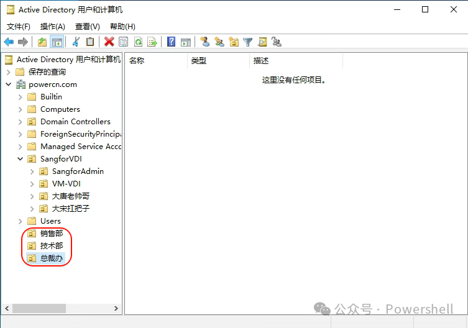Screen dimensions: 468x328
Task: Click the red X Delete icon
Action: click(x=109, y=42)
